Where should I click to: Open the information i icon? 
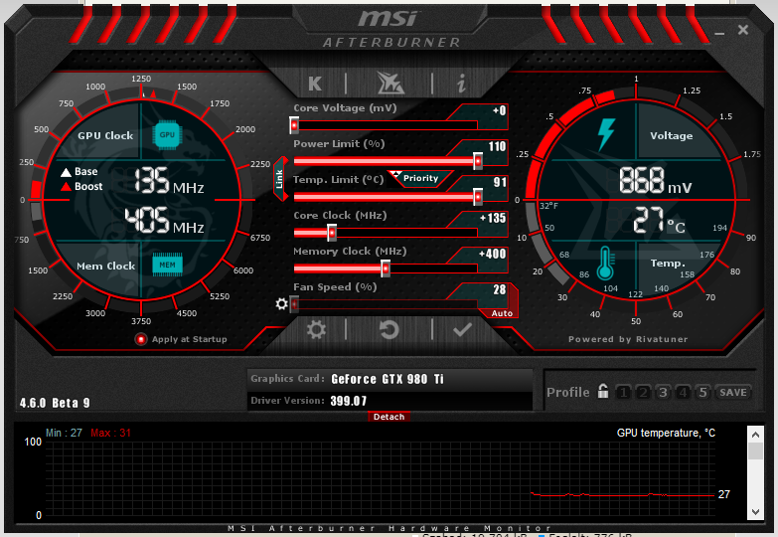pos(462,84)
